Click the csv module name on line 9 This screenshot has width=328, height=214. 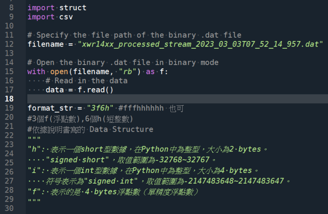(66, 17)
